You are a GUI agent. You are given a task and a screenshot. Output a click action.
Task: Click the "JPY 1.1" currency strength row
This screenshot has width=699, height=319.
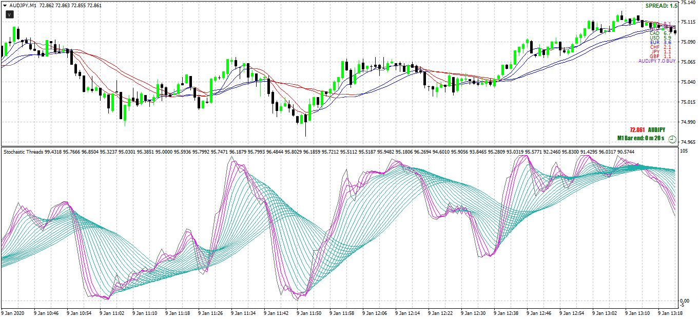661,52
